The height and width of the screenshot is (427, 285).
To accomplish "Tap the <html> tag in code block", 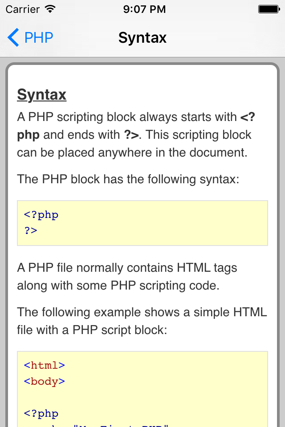I will pyautogui.click(x=44, y=365).
